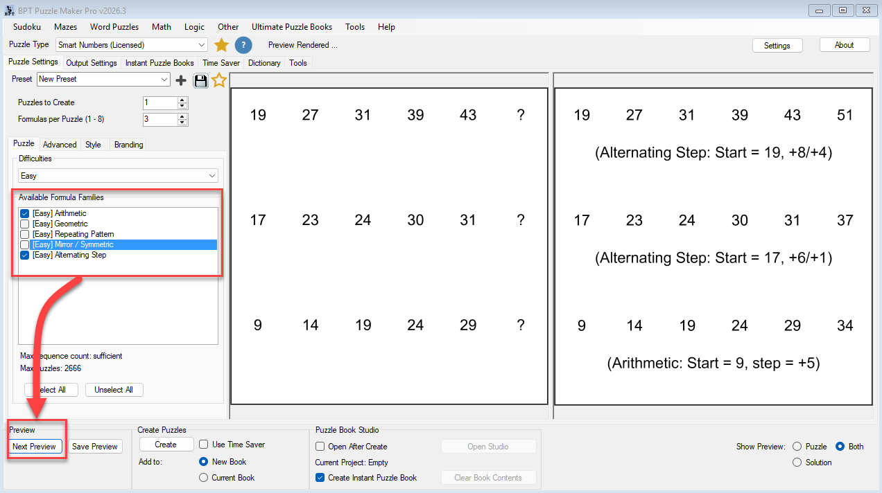The height and width of the screenshot is (493, 882).
Task: Open the Logic menu
Action: tap(194, 27)
